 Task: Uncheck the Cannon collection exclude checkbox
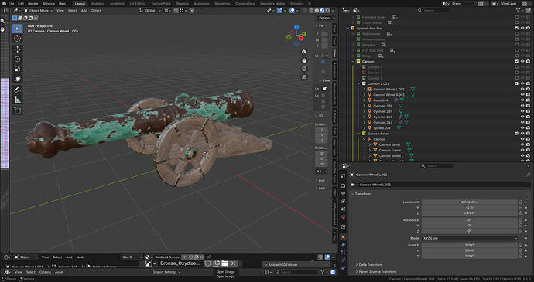pyautogui.click(x=517, y=62)
